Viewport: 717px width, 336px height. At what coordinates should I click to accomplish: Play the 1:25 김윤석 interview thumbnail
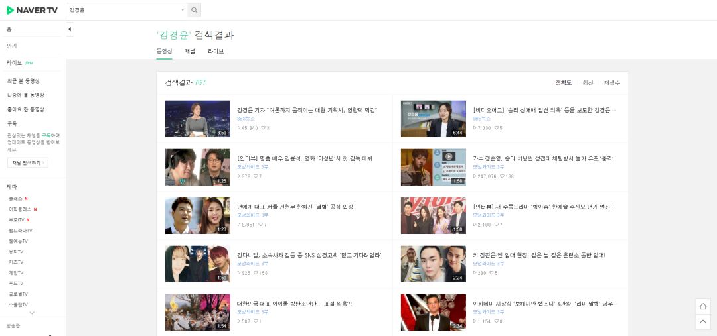pos(198,167)
